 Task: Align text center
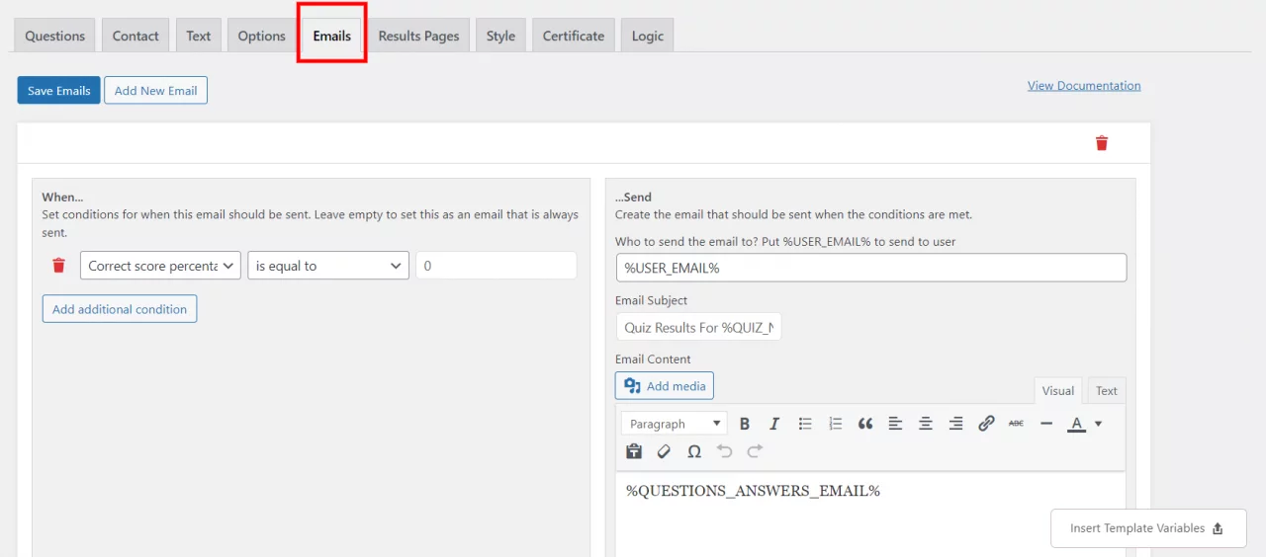[926, 424]
